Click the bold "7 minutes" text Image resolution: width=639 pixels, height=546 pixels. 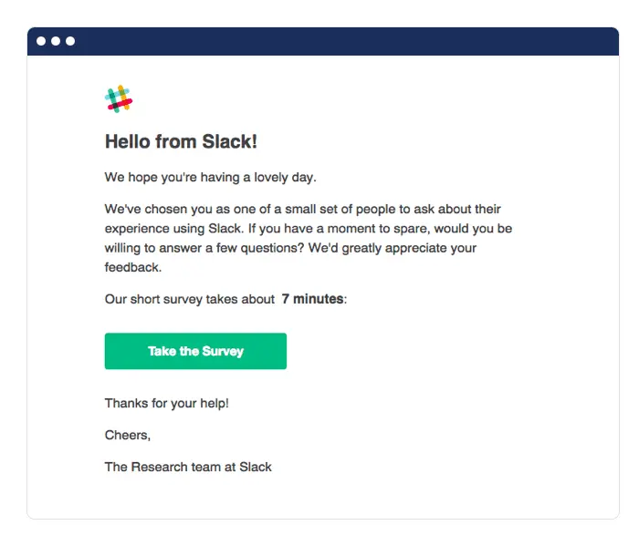312,299
